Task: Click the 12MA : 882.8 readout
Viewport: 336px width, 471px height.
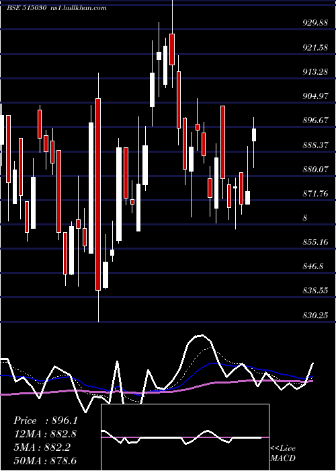Action: 45,434
